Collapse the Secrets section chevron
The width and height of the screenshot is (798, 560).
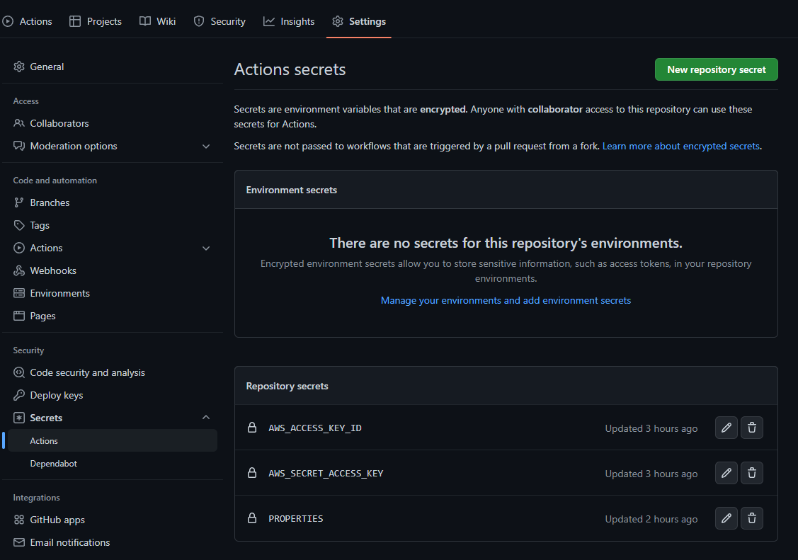click(206, 418)
